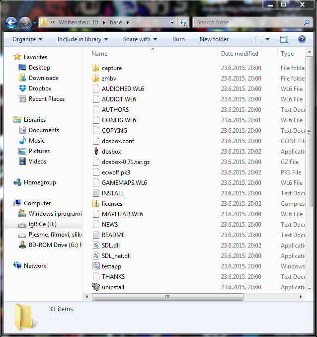Screen dimensions: 317x337
Task: Click the Burn button
Action: (178, 39)
